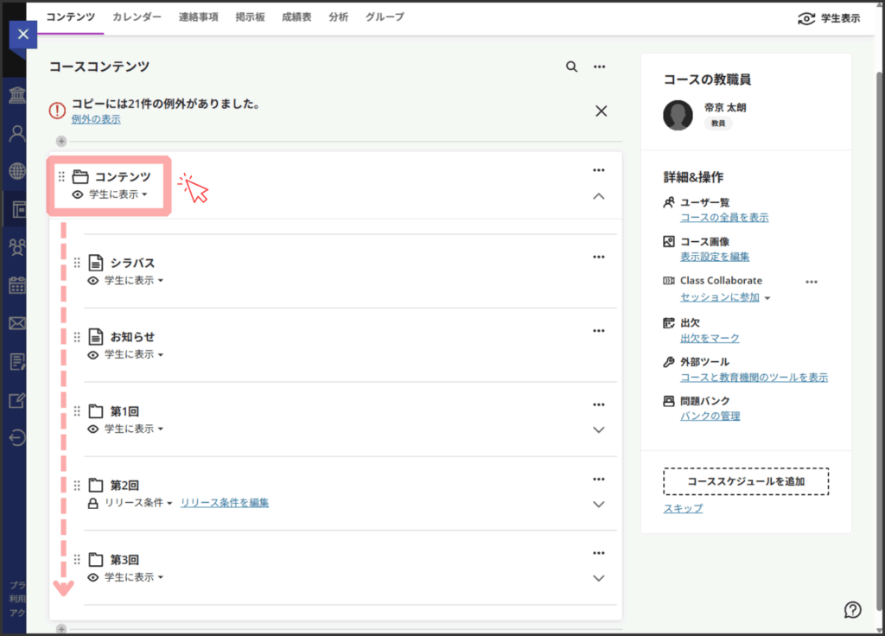Click the plus icon above コンテンツ folder
The height and width of the screenshot is (636, 885).
(60, 142)
